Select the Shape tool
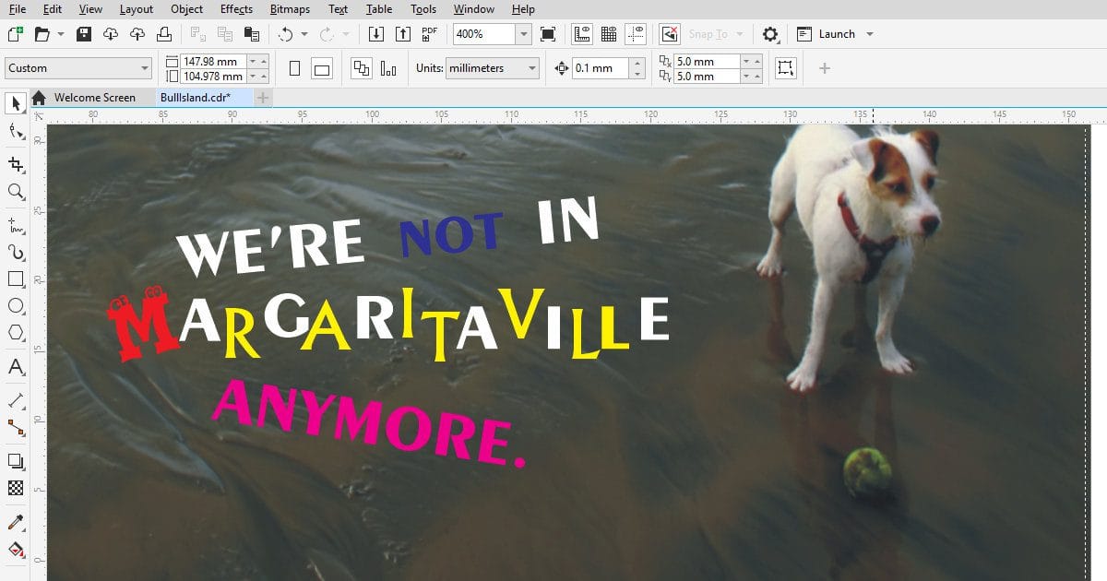Viewport: 1107px width, 581px height. click(16, 132)
